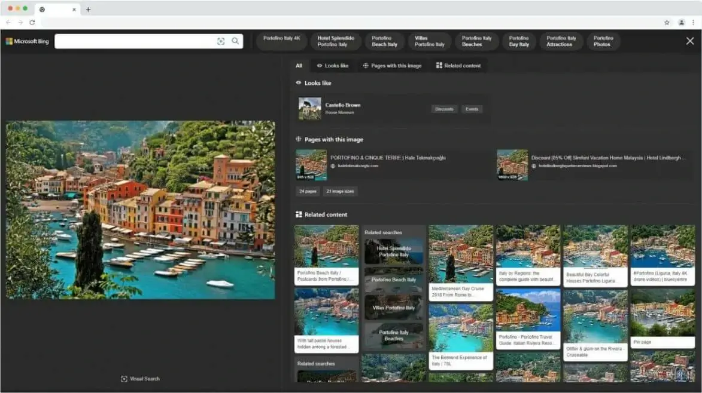
Task: Open a new browser tab with the plus
Action: [x=89, y=10]
